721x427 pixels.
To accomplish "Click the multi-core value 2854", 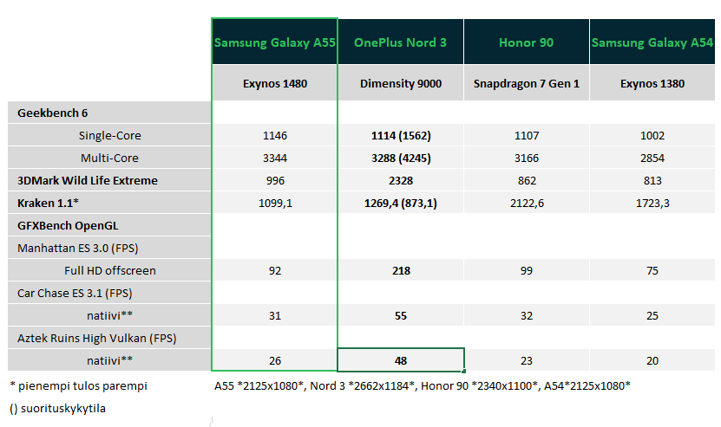I will (652, 158).
